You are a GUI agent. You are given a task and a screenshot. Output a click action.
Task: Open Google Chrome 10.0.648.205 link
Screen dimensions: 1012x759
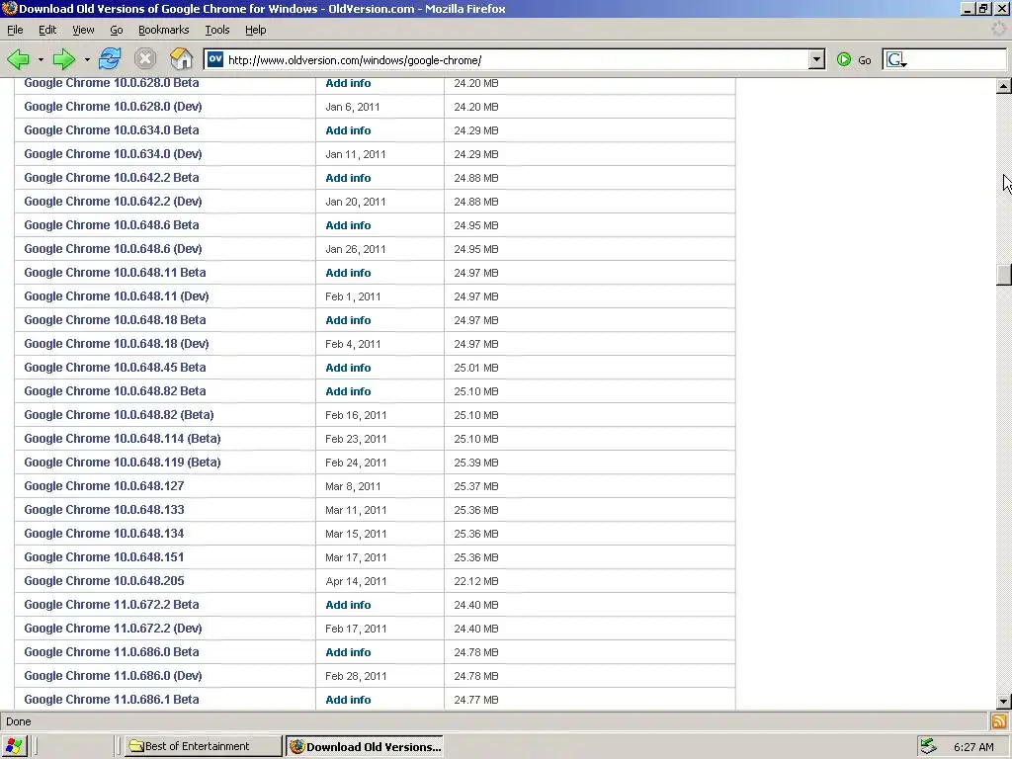pyautogui.click(x=104, y=581)
